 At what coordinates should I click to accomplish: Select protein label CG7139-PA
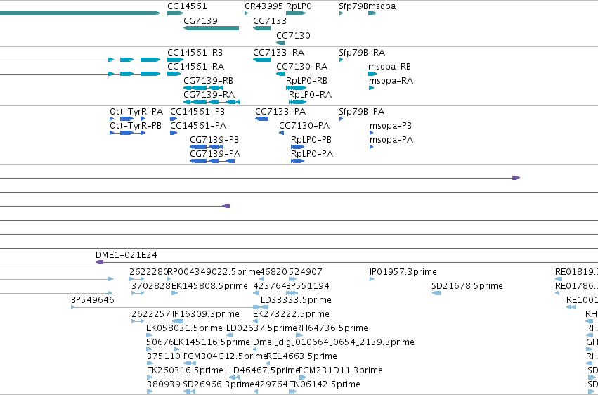(215, 154)
